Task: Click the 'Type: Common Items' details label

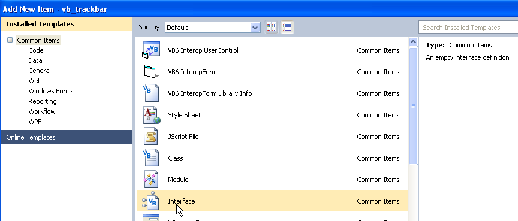Action: point(459,45)
